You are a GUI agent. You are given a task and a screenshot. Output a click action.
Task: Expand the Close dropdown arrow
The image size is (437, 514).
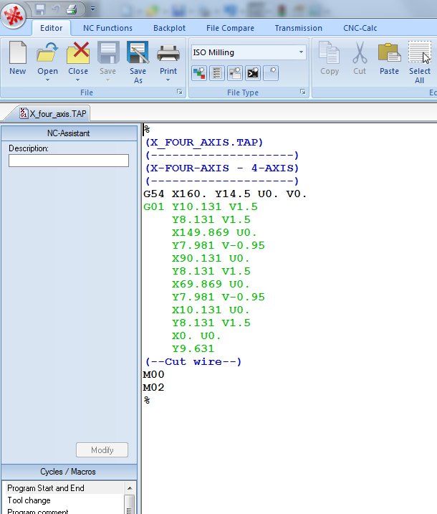click(x=78, y=80)
